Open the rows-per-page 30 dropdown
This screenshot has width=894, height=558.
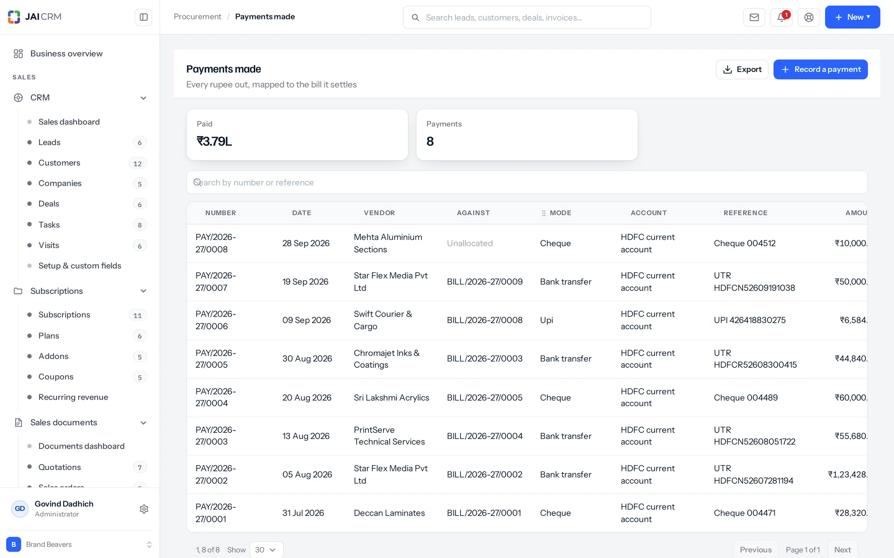click(x=266, y=550)
